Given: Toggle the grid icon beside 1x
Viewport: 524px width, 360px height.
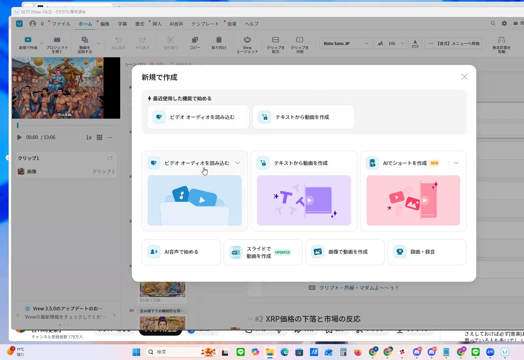Looking at the screenshot, I should point(99,137).
